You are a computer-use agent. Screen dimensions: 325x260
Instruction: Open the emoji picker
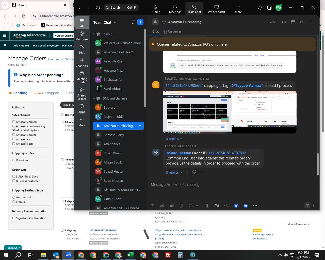click(162, 206)
